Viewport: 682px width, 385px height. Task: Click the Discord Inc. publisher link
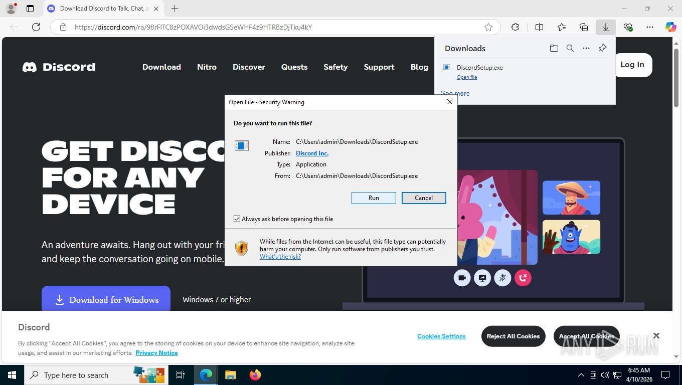click(312, 153)
